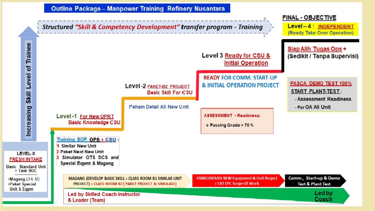375x211 pixels.
Task: Select the 'MAGANG (DEVELOP BASIC SKILL...' phase arrow
Action: coord(127,181)
